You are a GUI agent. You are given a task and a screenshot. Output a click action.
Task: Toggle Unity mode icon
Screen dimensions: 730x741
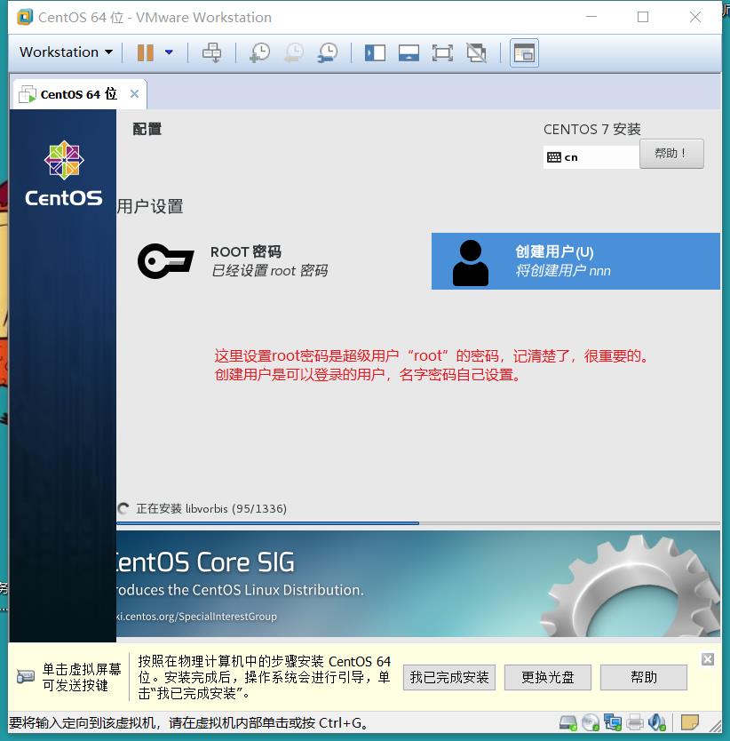click(476, 52)
